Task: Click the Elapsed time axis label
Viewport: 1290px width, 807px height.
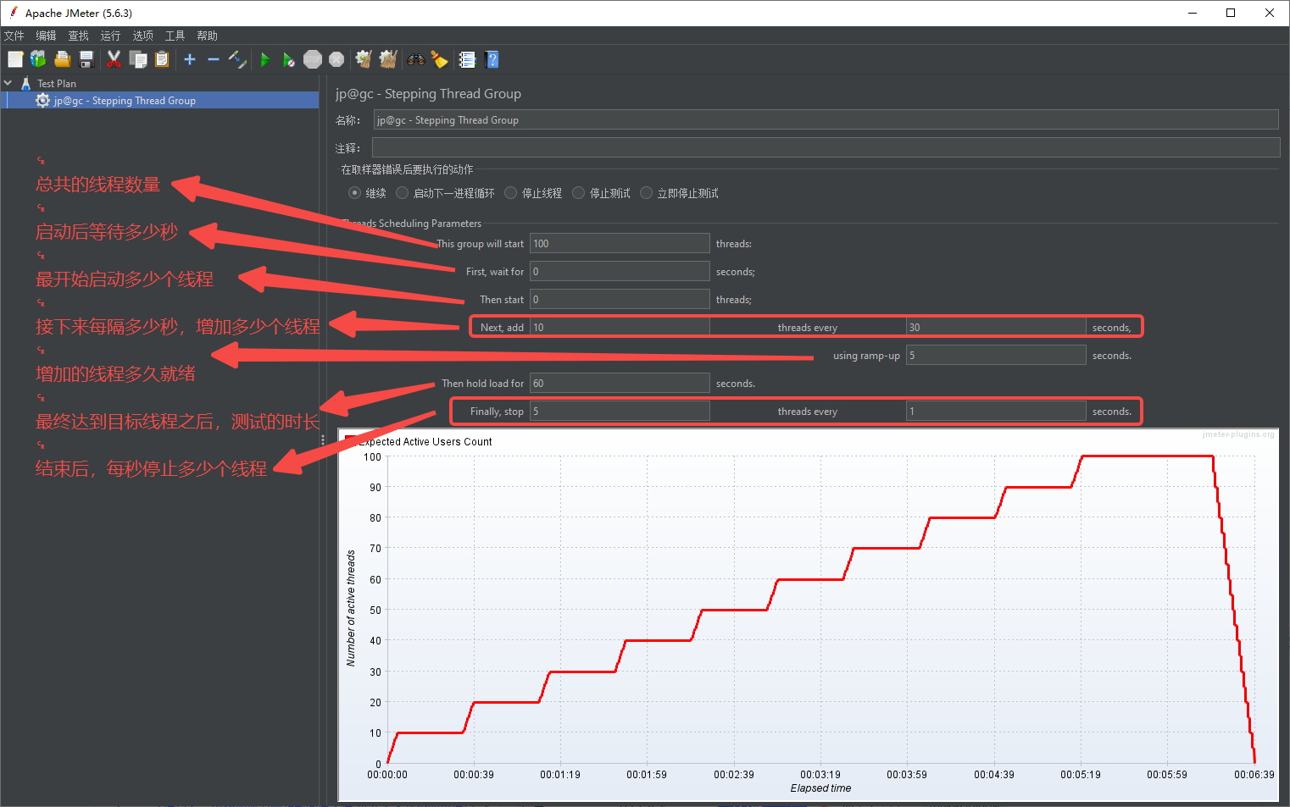Action: [x=820, y=788]
